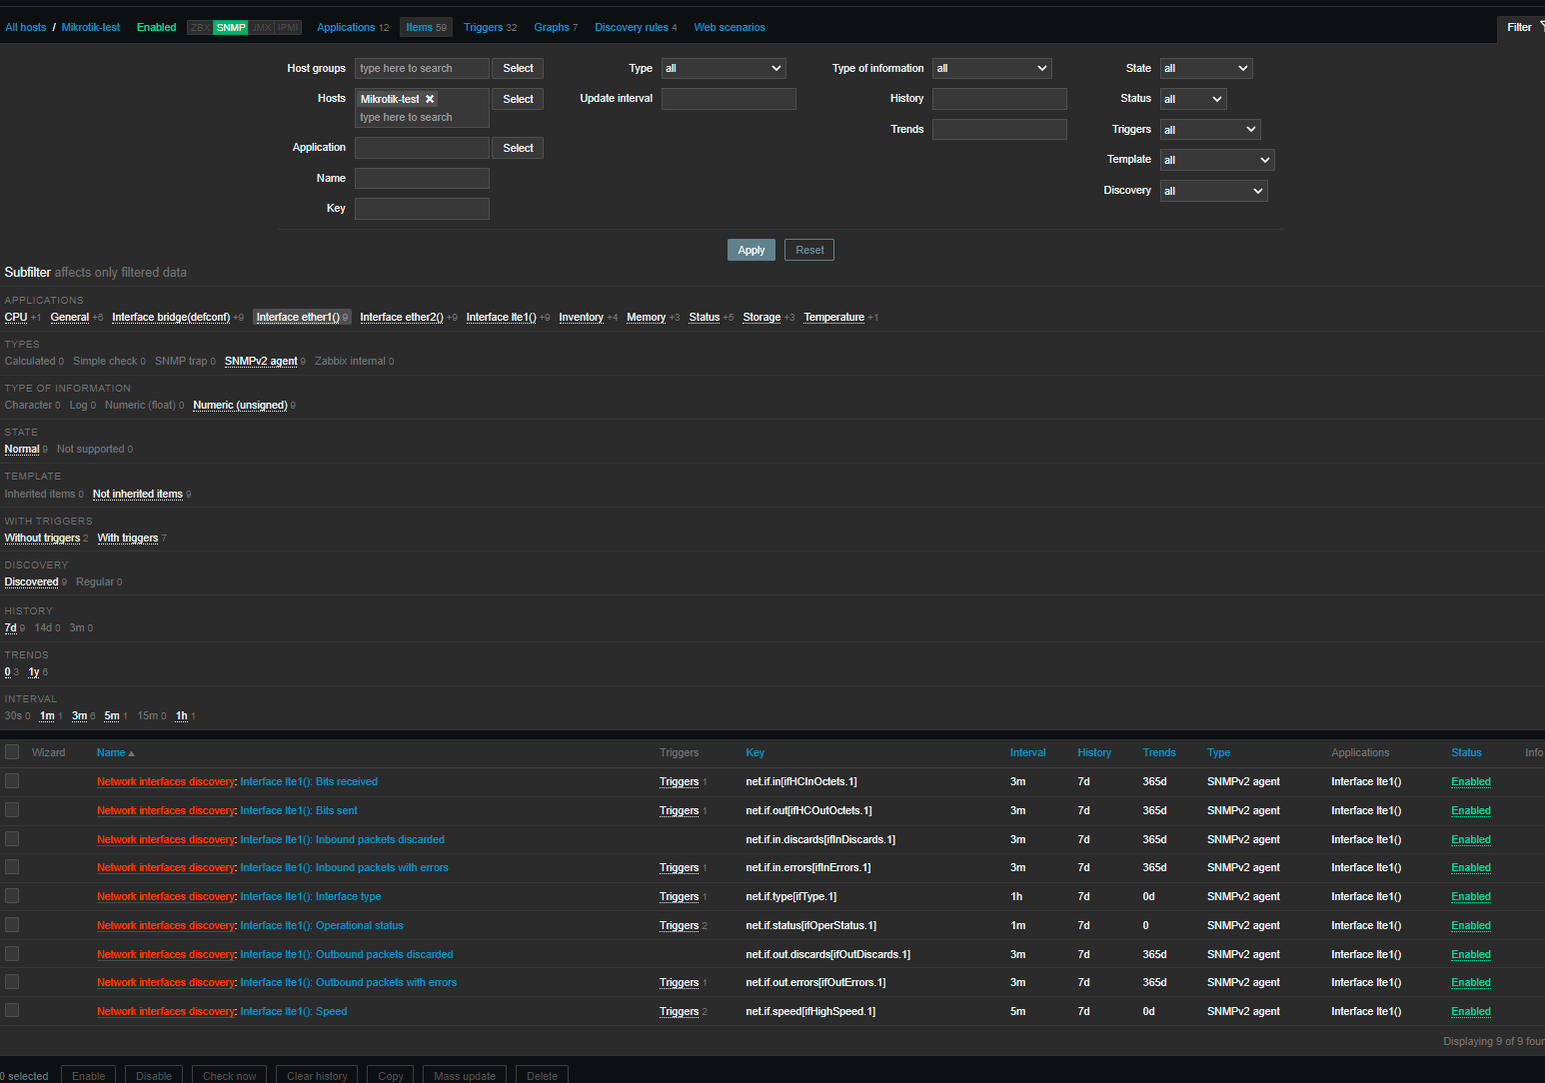The width and height of the screenshot is (1545, 1083).
Task: Click the Copy button at bottom
Action: pyautogui.click(x=391, y=1076)
